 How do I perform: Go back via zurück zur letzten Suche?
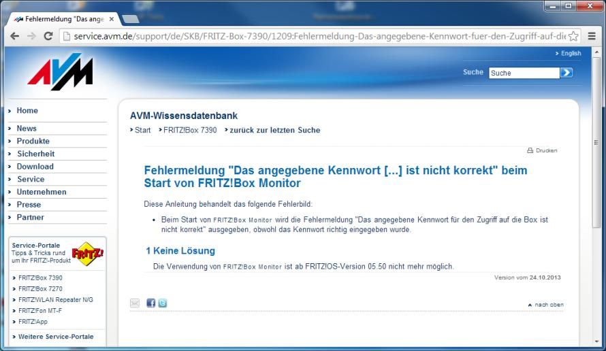tap(275, 130)
